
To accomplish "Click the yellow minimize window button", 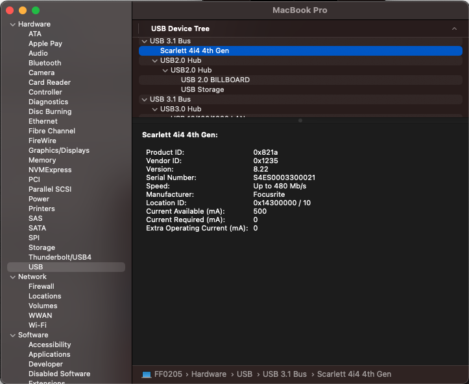I will tap(23, 10).
